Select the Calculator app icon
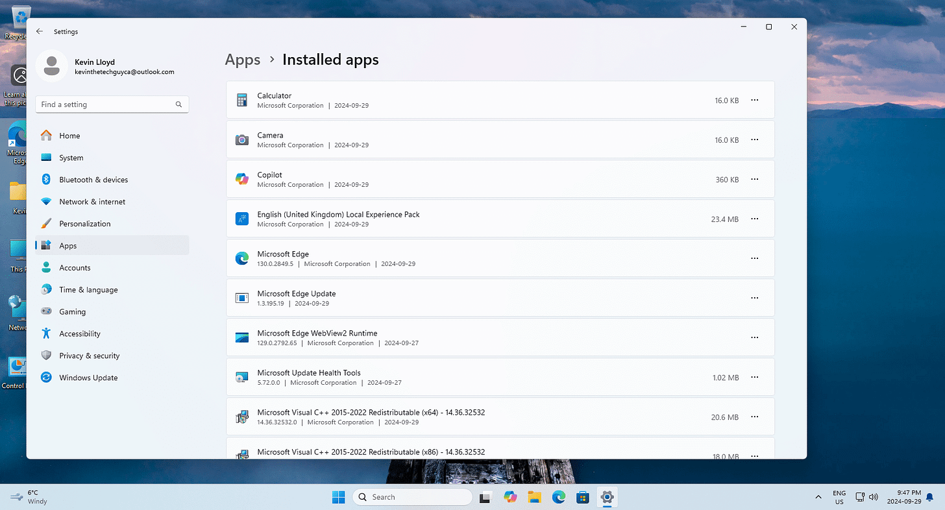 tap(241, 100)
